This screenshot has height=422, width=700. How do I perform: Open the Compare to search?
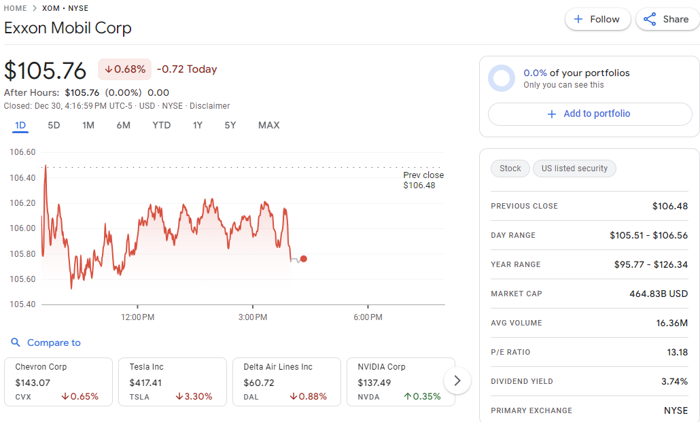(46, 342)
